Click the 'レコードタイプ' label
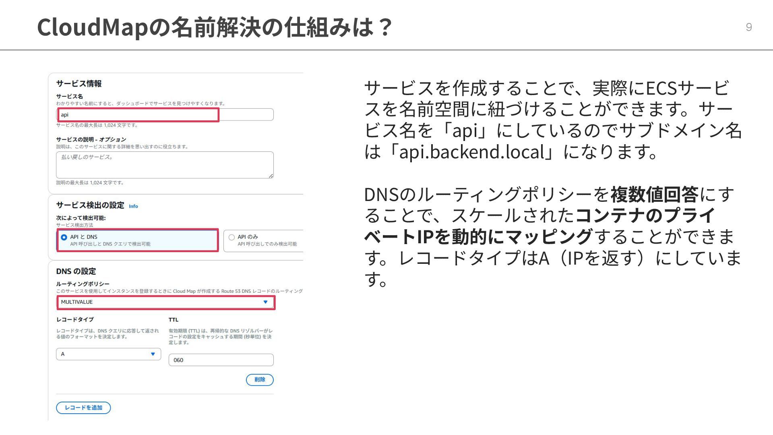Viewport: 773px width, 435px height. point(75,319)
